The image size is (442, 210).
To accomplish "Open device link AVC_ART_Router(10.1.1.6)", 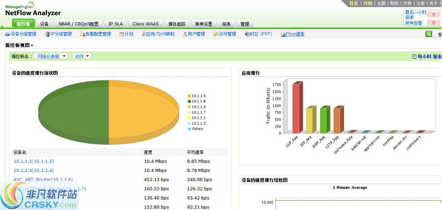I will click(x=43, y=179).
